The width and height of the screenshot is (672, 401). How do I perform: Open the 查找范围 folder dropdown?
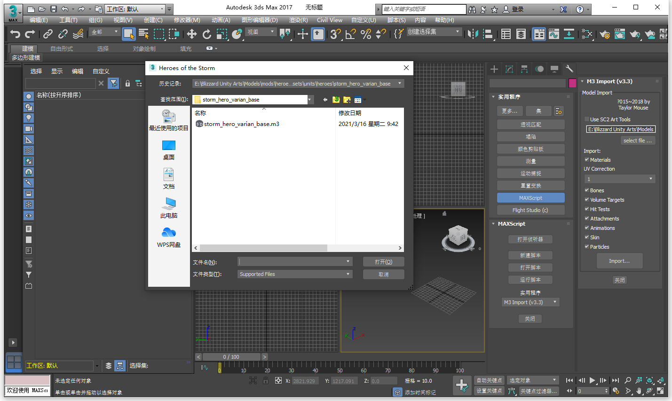tap(310, 100)
